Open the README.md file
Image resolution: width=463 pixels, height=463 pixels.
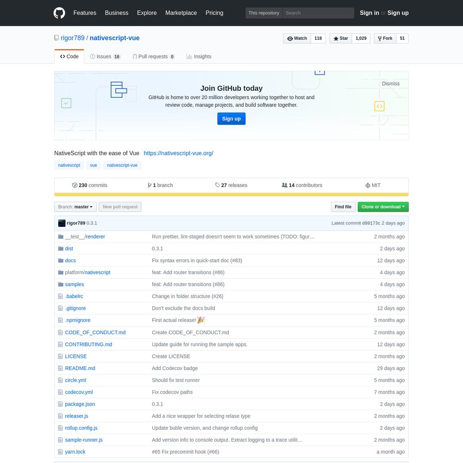tap(80, 368)
